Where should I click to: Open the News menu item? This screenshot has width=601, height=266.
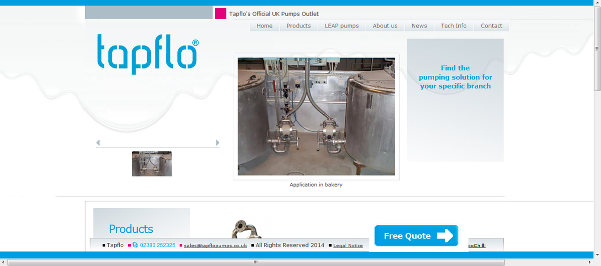click(419, 26)
